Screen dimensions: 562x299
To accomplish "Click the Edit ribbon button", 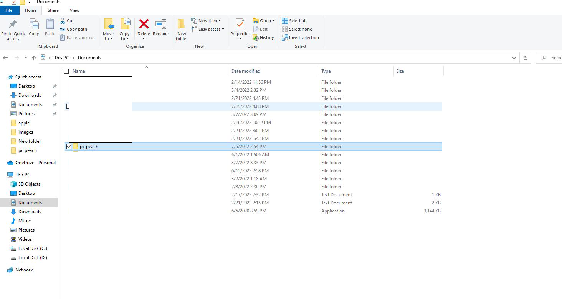I will click(x=261, y=29).
